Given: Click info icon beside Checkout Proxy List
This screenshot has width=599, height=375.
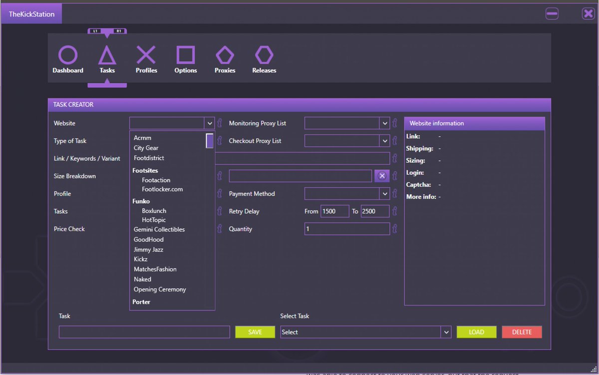Looking at the screenshot, I should pos(395,141).
